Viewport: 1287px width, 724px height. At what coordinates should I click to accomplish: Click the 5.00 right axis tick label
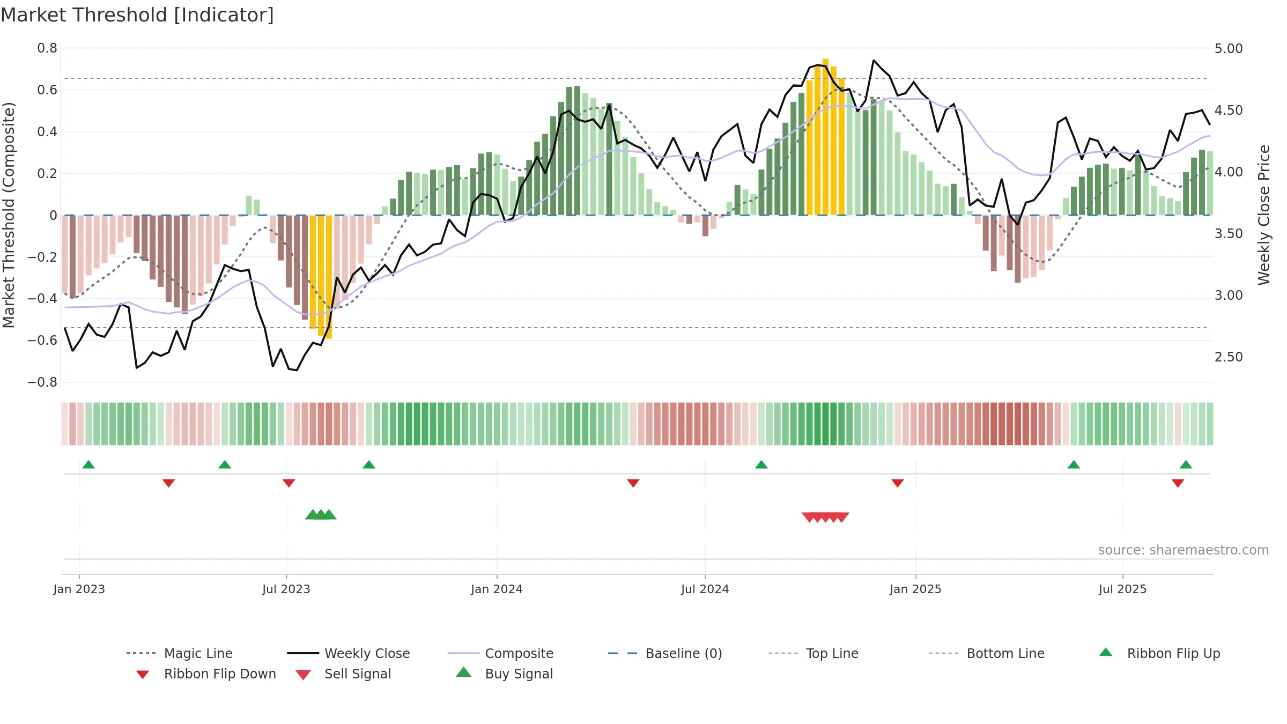point(1229,49)
